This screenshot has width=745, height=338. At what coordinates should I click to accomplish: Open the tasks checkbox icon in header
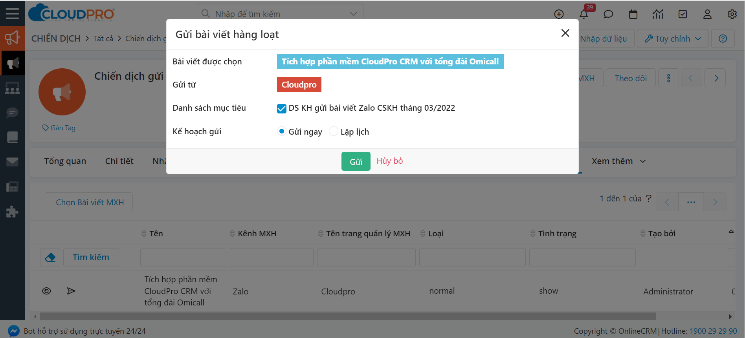point(683,14)
